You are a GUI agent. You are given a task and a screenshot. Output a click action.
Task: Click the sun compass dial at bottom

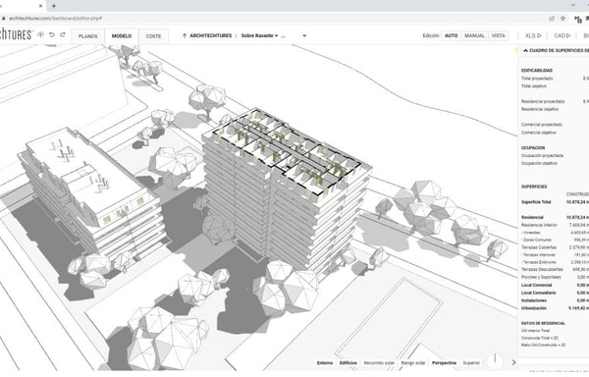495,361
